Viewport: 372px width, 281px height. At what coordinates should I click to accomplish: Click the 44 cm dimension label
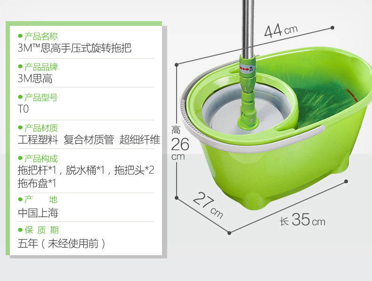click(x=281, y=31)
